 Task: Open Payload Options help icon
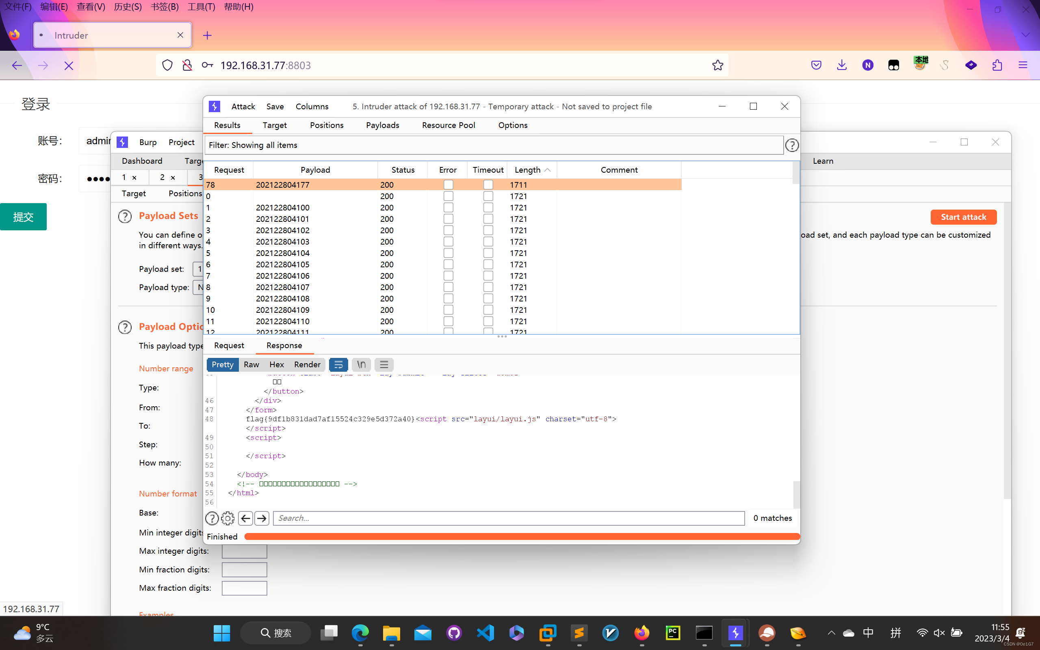(125, 327)
